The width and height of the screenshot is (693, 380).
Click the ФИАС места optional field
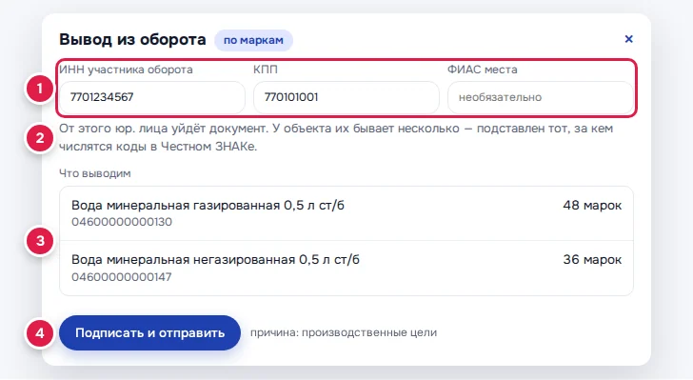[540, 97]
